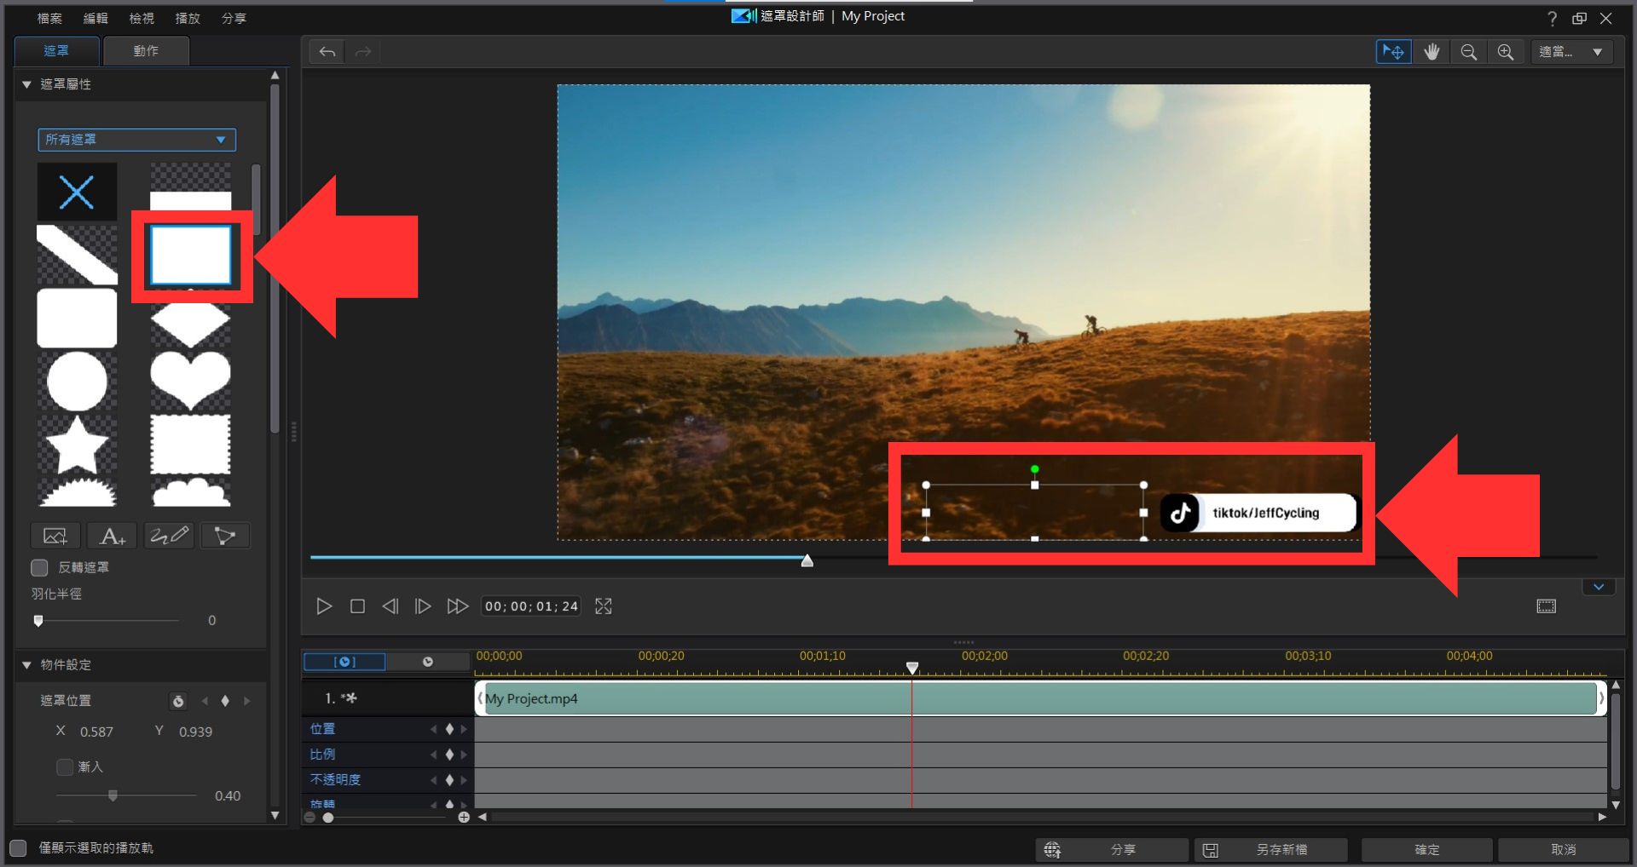The width and height of the screenshot is (1637, 867).
Task: Click the 確定 button
Action: click(1426, 849)
